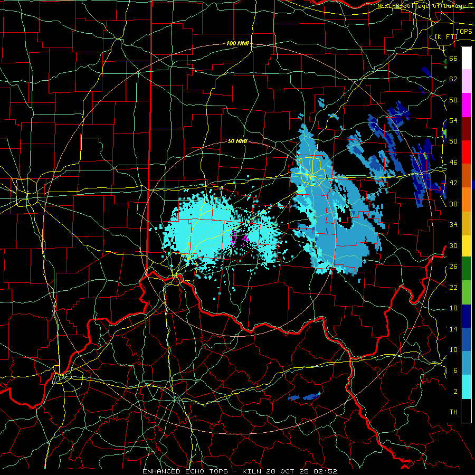Viewport: 475px width, 475px height.
Task: Click the "2" legend value
Action: point(455,392)
